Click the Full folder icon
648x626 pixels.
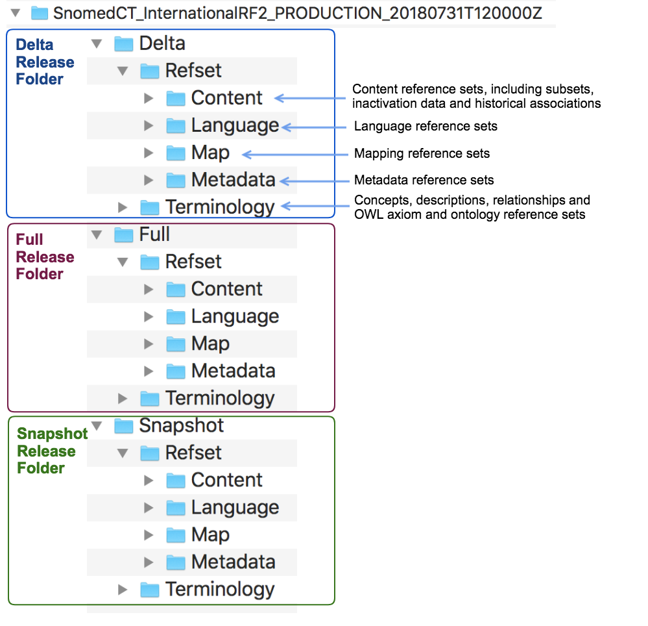pyautogui.click(x=123, y=235)
